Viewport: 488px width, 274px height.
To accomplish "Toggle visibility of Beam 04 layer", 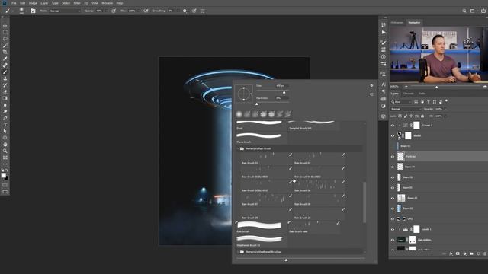I will pos(393,167).
